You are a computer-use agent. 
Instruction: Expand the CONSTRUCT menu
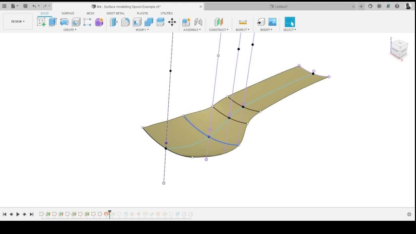pos(219,30)
